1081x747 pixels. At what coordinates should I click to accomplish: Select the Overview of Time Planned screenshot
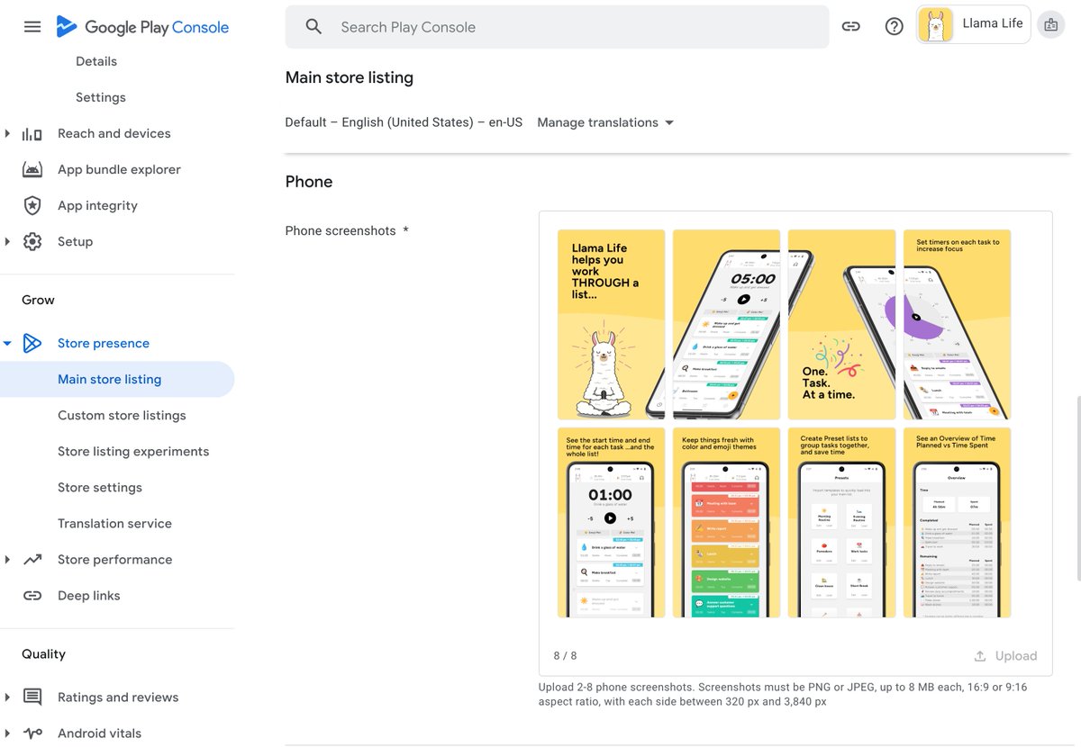click(x=958, y=523)
